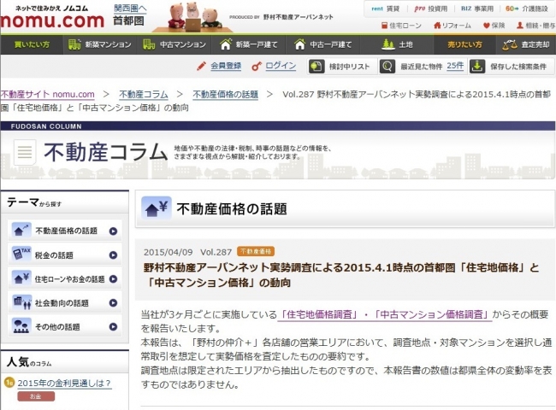Click the 検討中リスト icon
This screenshot has width=556, height=410.
(316, 67)
